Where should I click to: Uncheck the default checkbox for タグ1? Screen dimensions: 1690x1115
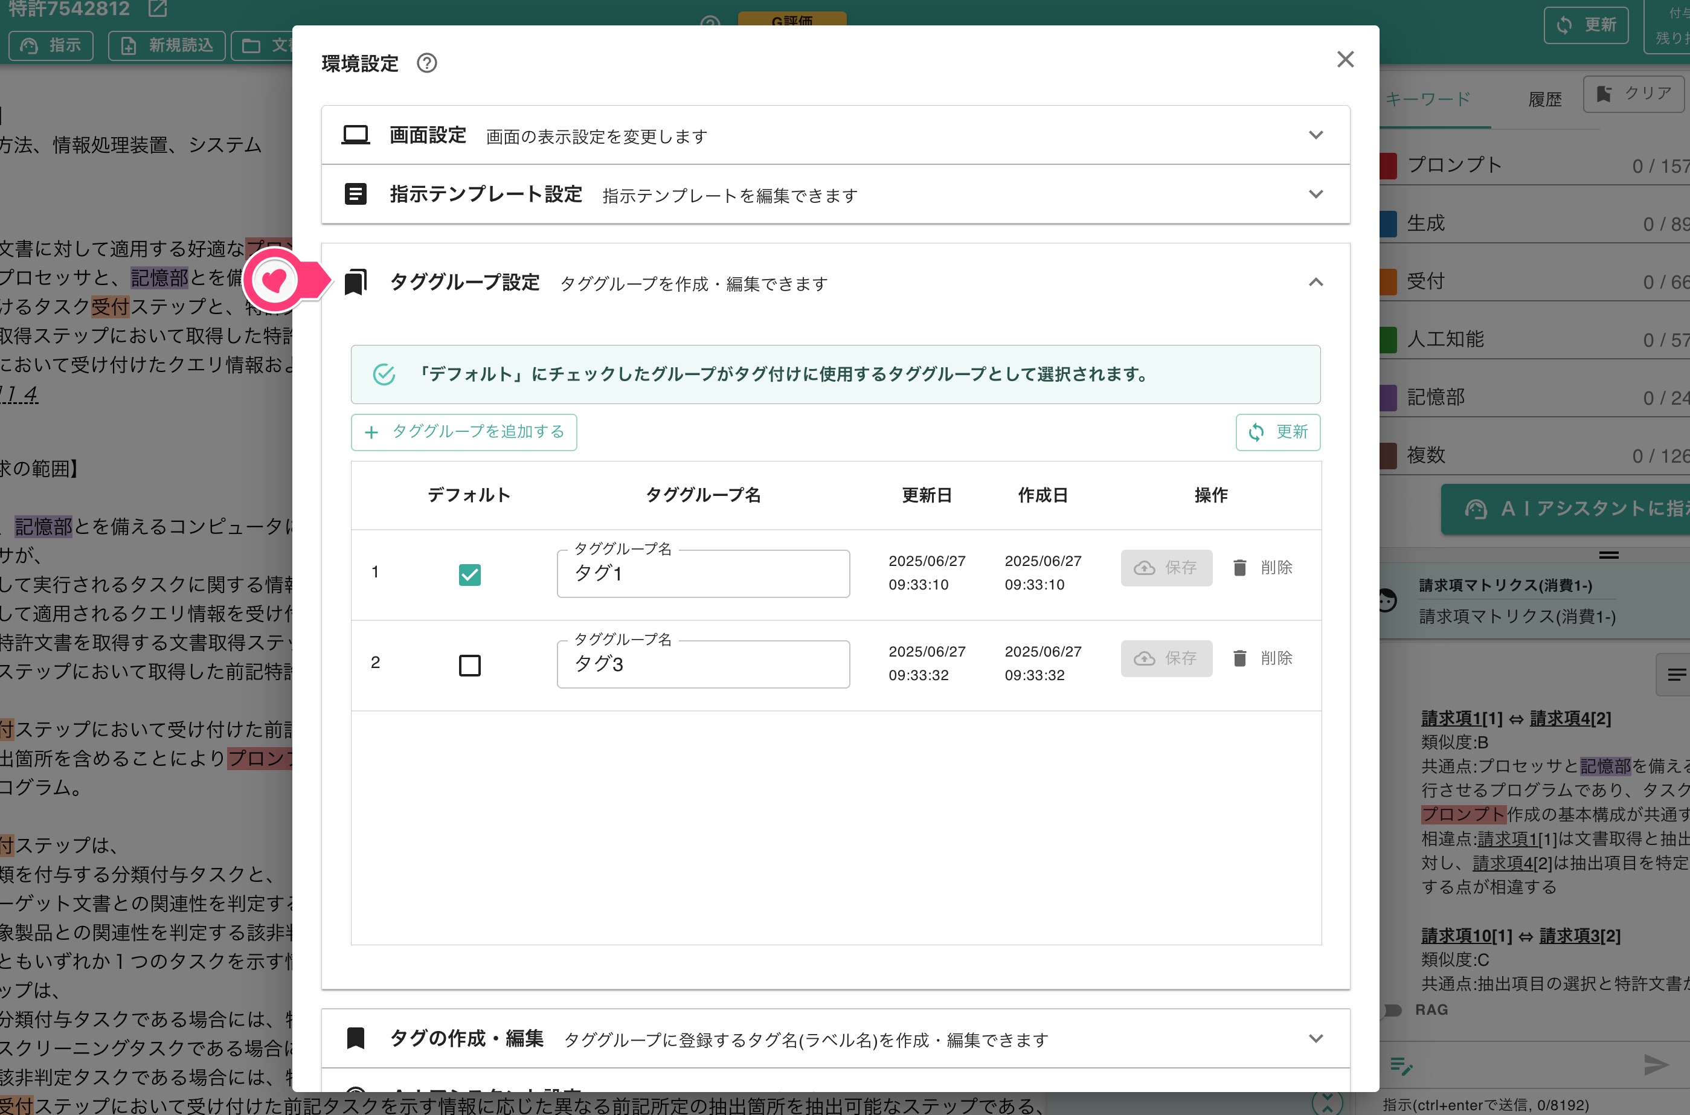[469, 574]
